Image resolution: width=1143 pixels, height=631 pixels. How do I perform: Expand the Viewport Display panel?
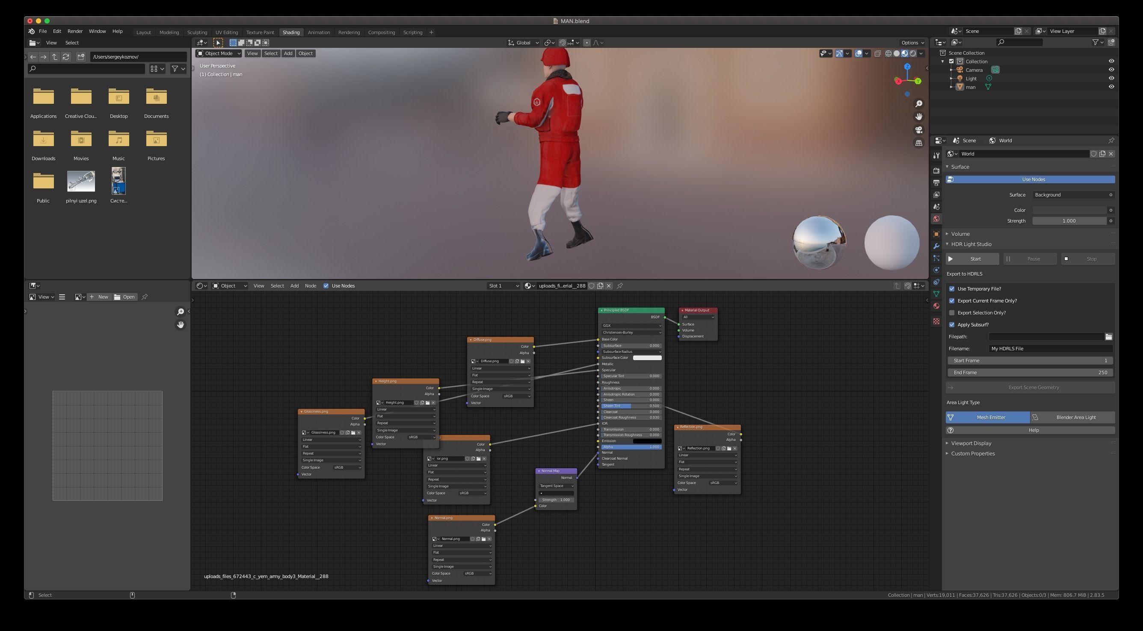(x=971, y=443)
